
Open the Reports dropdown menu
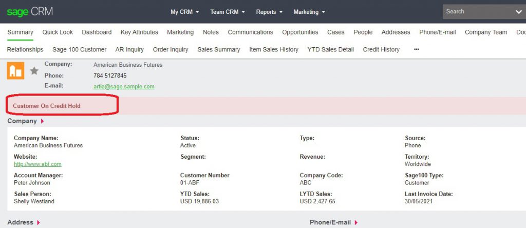coord(269,12)
